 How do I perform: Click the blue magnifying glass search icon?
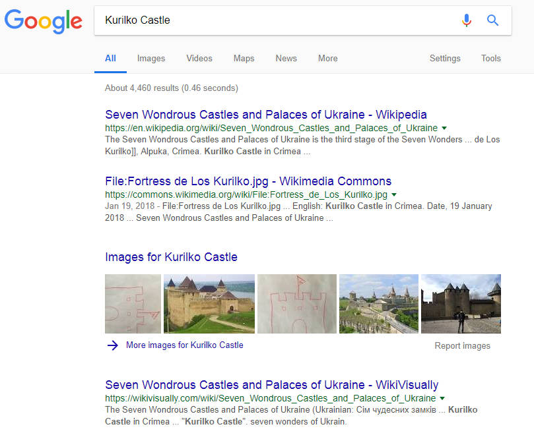[492, 20]
